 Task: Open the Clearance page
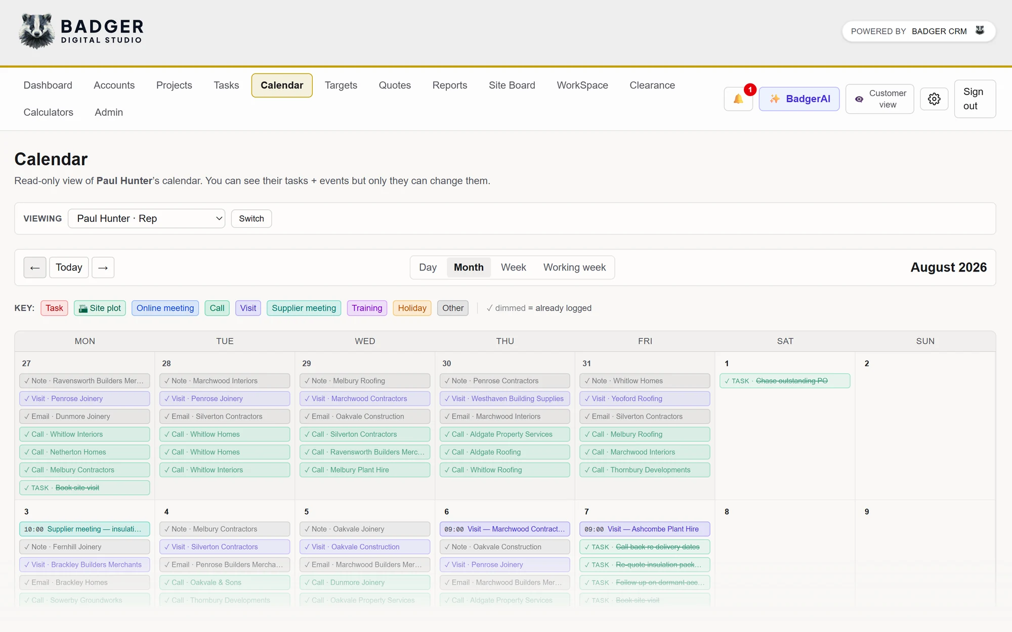pos(652,85)
